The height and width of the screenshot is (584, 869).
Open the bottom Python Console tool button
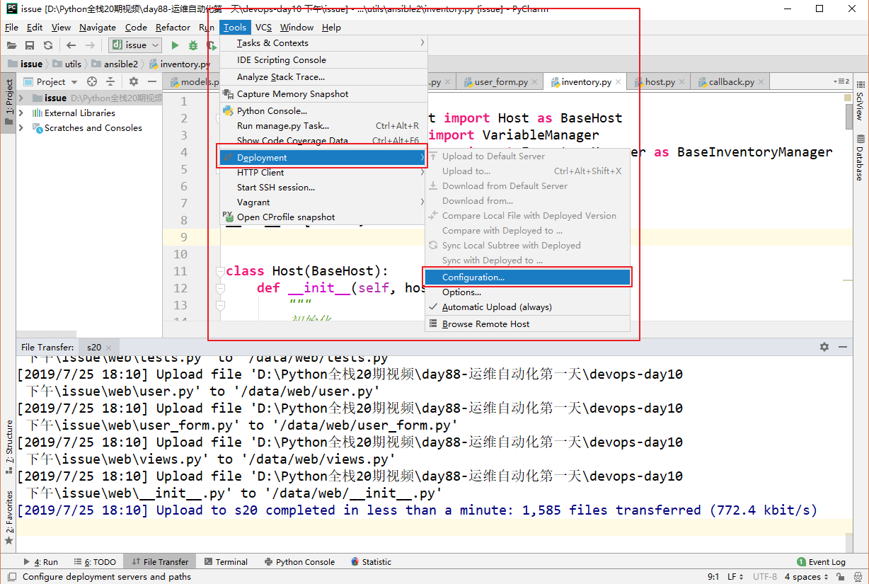(x=299, y=562)
